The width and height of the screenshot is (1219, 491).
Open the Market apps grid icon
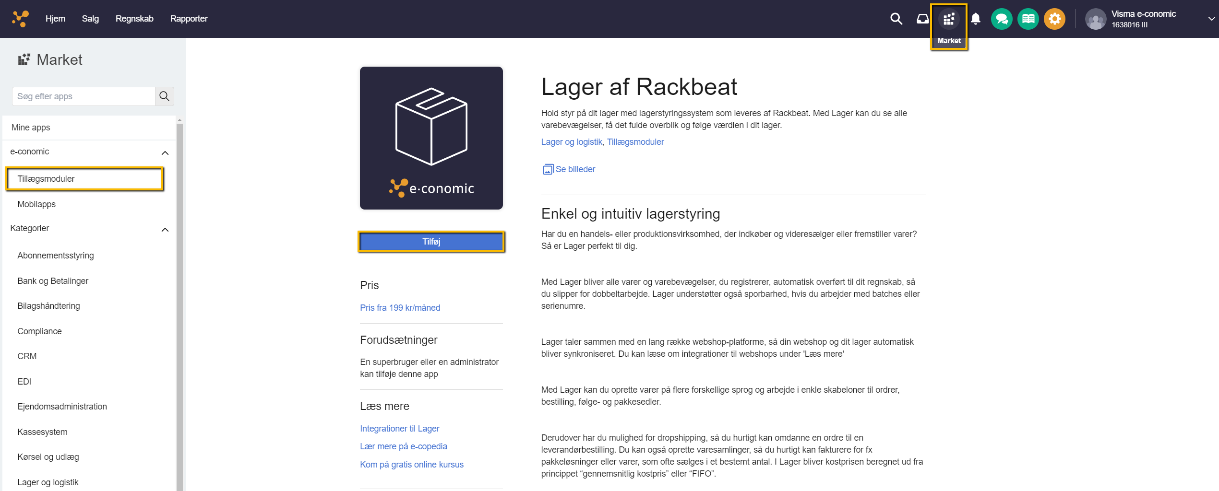click(949, 19)
